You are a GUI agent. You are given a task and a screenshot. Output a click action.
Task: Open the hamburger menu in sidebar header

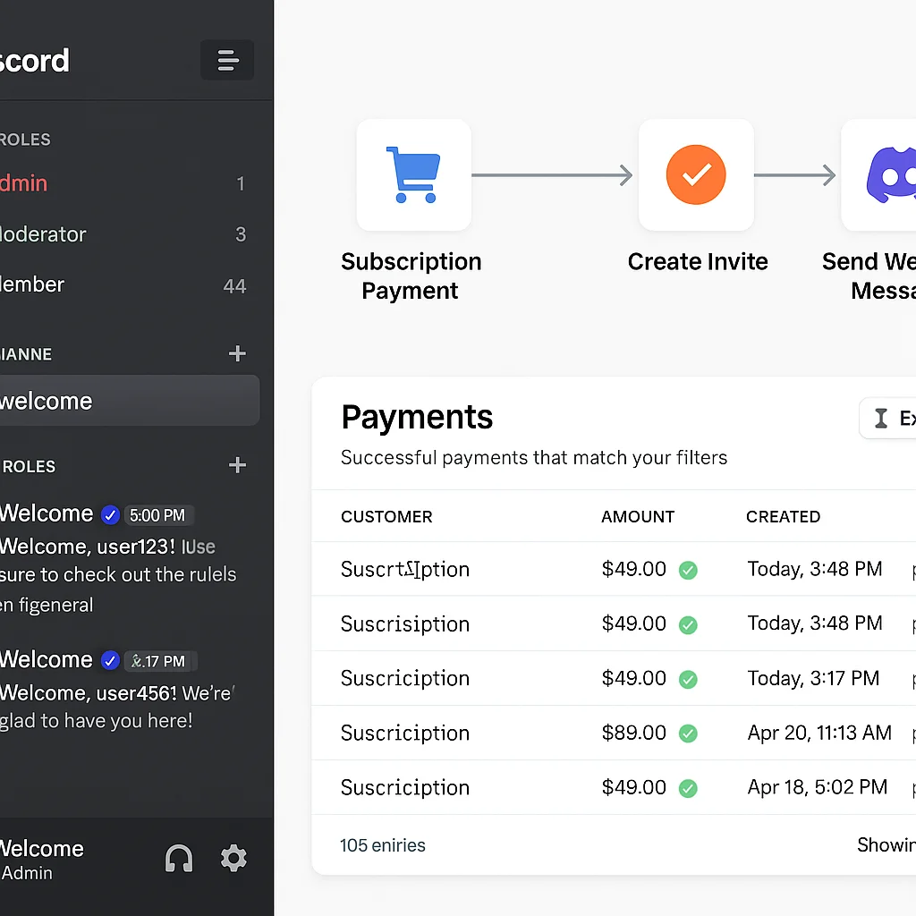(227, 60)
